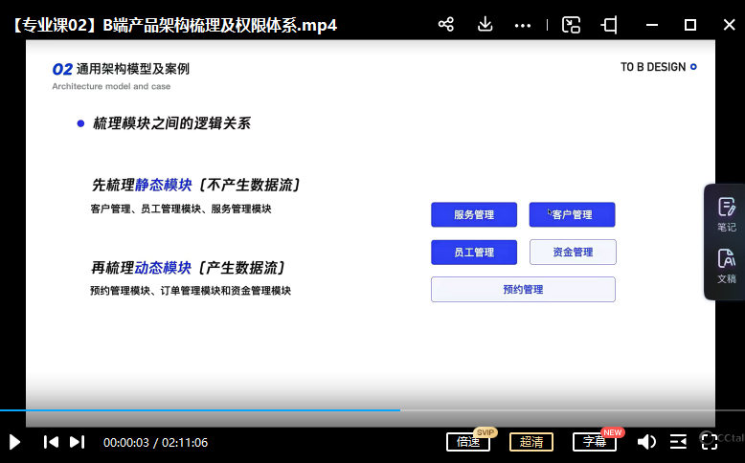
Task: Click the 预约管理 block in slide
Action: pos(523,289)
